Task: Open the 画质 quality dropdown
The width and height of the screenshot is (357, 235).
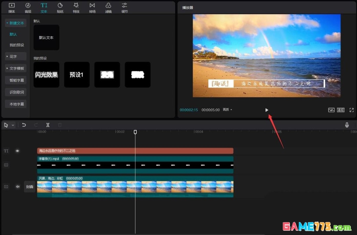Action: pos(227,110)
